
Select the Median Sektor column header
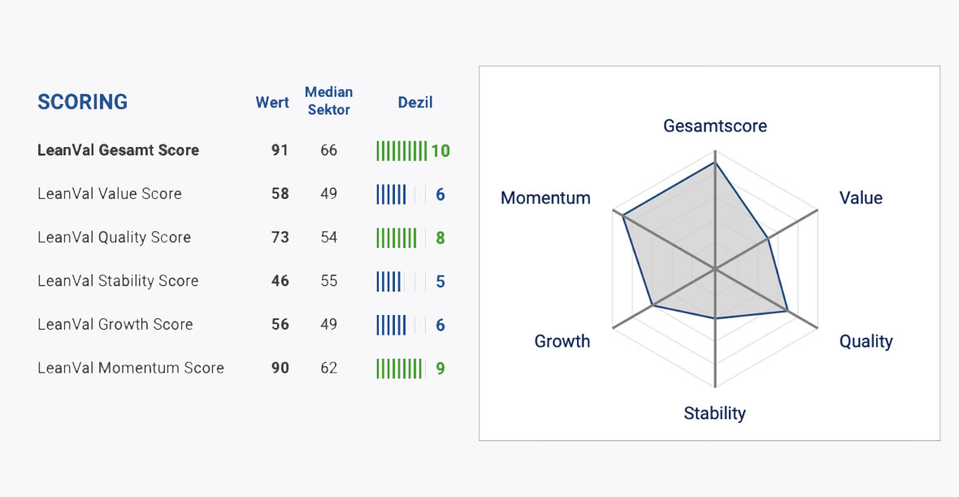click(328, 101)
